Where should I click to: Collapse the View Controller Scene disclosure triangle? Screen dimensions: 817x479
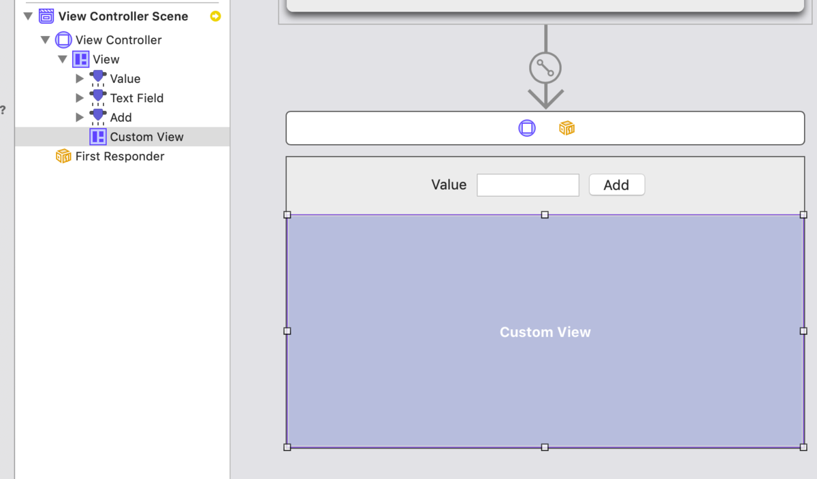pos(28,16)
